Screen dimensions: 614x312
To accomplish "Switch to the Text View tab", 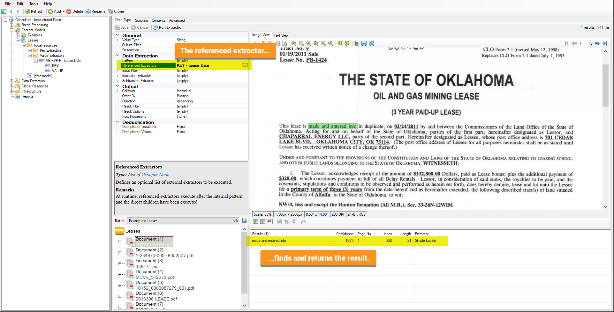I will 281,35.
